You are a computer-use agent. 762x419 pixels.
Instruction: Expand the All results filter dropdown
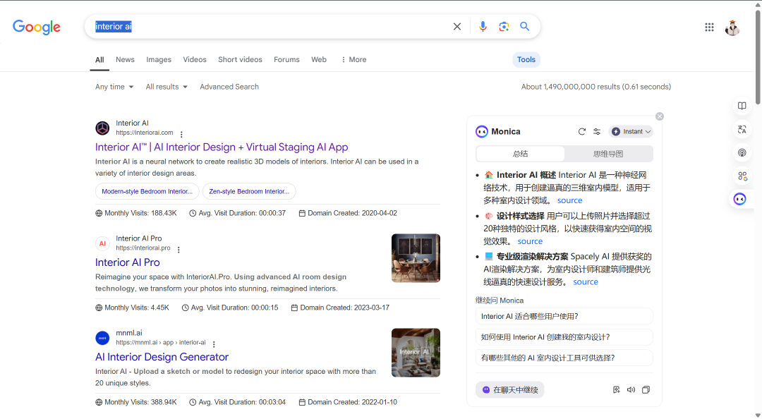tap(167, 87)
